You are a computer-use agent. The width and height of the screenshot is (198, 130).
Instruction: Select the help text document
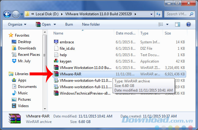[119, 55]
